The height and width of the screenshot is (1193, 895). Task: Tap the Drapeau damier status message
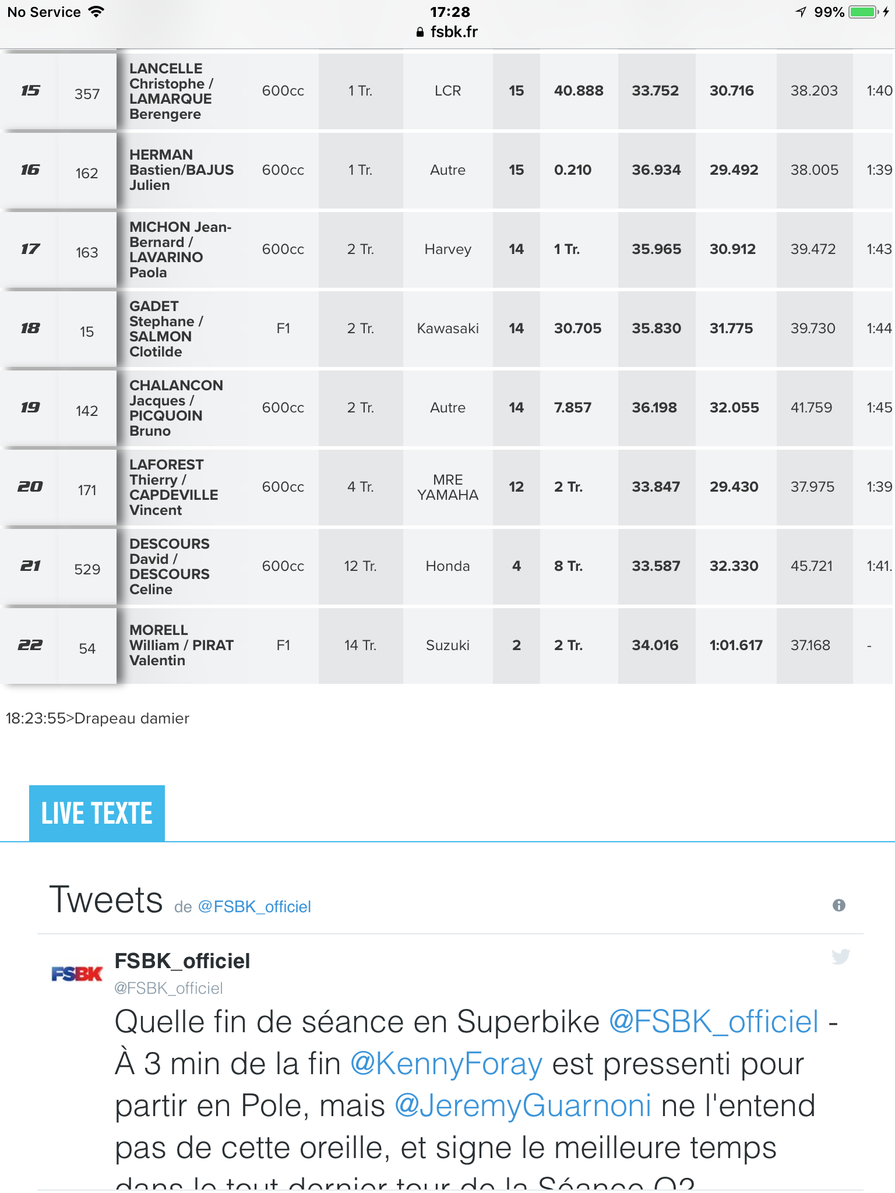pos(97,718)
